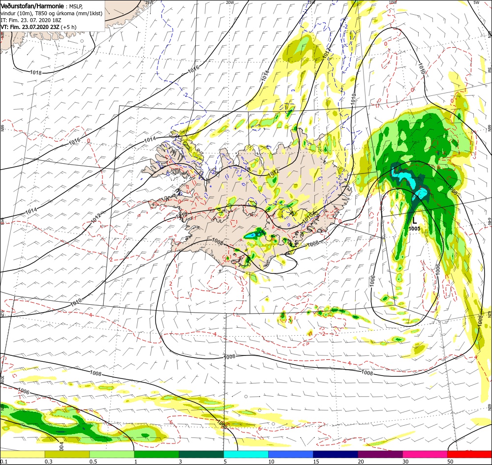Click the 'L' low pressure center marker

pyautogui.click(x=414, y=220)
